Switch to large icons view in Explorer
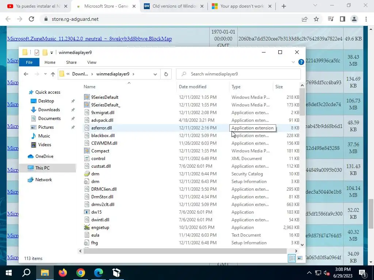Screen dimensions: 374x280 (300, 258)
